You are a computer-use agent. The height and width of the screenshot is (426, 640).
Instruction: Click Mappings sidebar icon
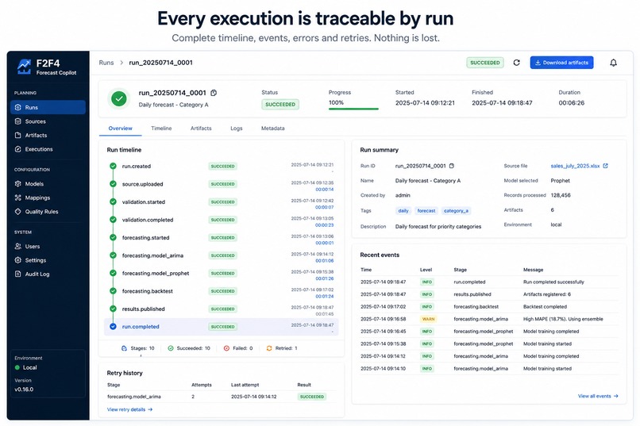[18, 198]
